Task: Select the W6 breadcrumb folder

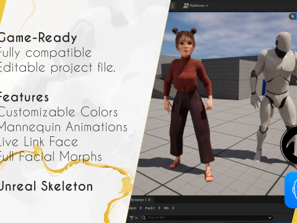Action: (x=166, y=208)
